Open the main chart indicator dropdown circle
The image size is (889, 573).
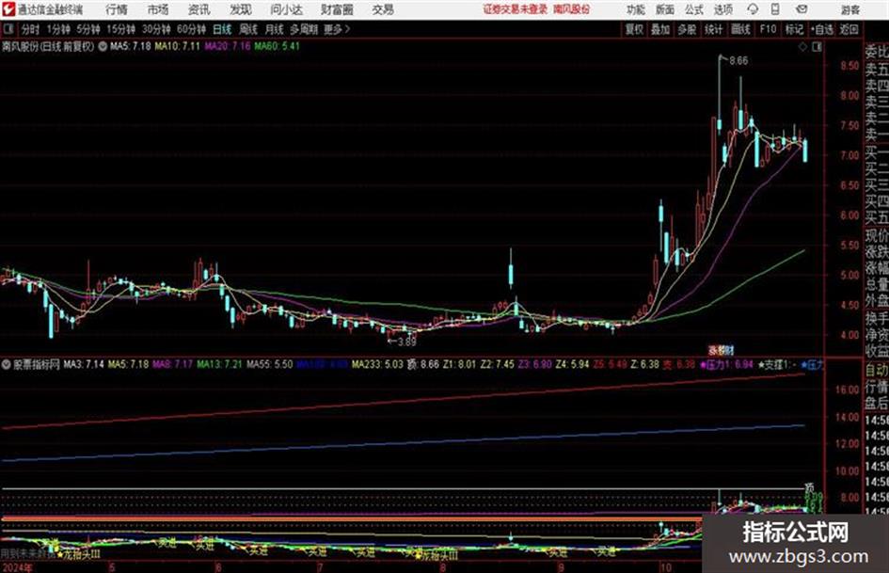pos(103,47)
